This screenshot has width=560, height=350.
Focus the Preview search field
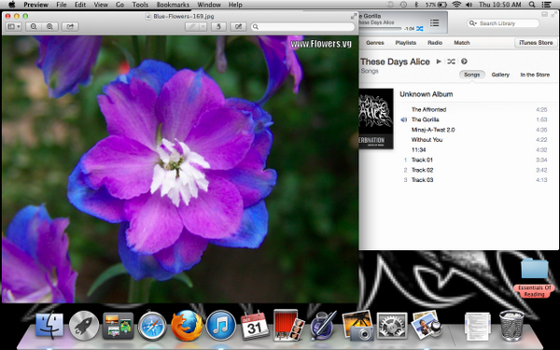pos(302,27)
